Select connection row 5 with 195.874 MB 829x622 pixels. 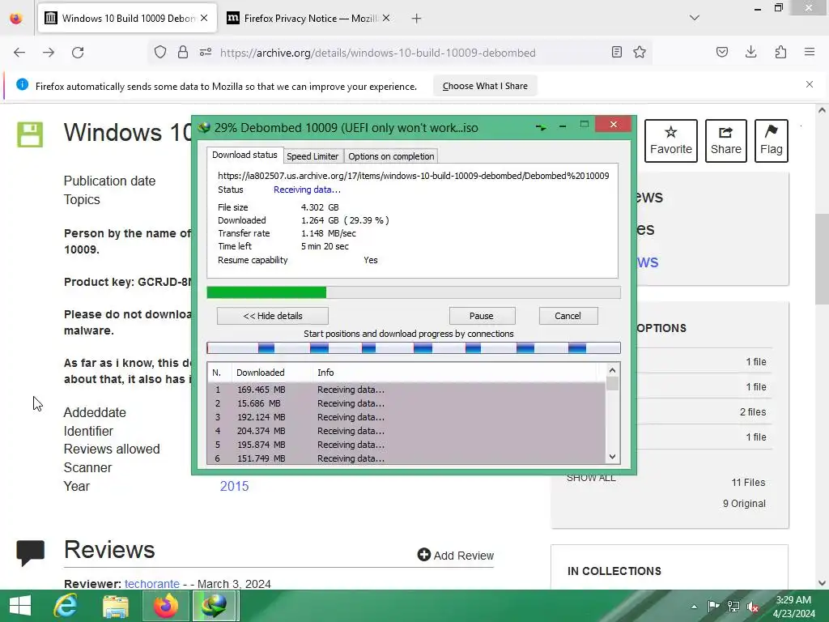(406, 445)
